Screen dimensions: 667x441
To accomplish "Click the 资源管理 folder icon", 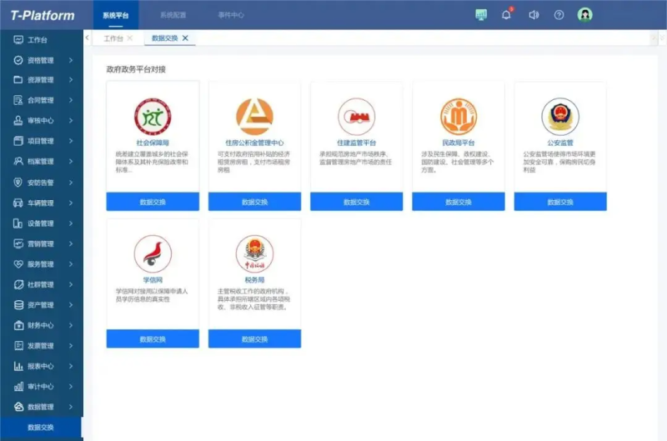I will (18, 80).
